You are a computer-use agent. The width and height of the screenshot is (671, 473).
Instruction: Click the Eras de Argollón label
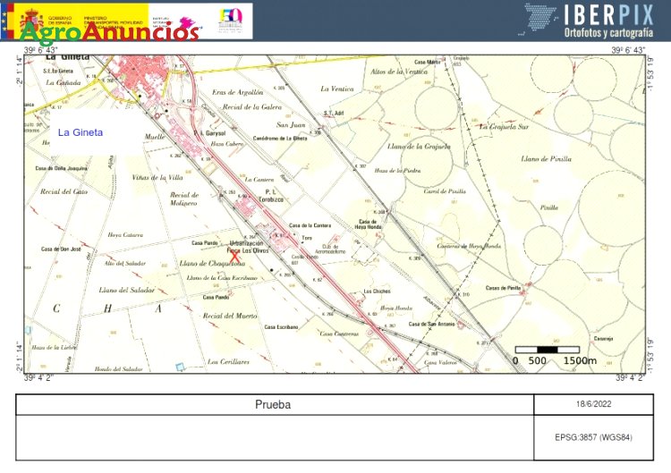coord(238,92)
